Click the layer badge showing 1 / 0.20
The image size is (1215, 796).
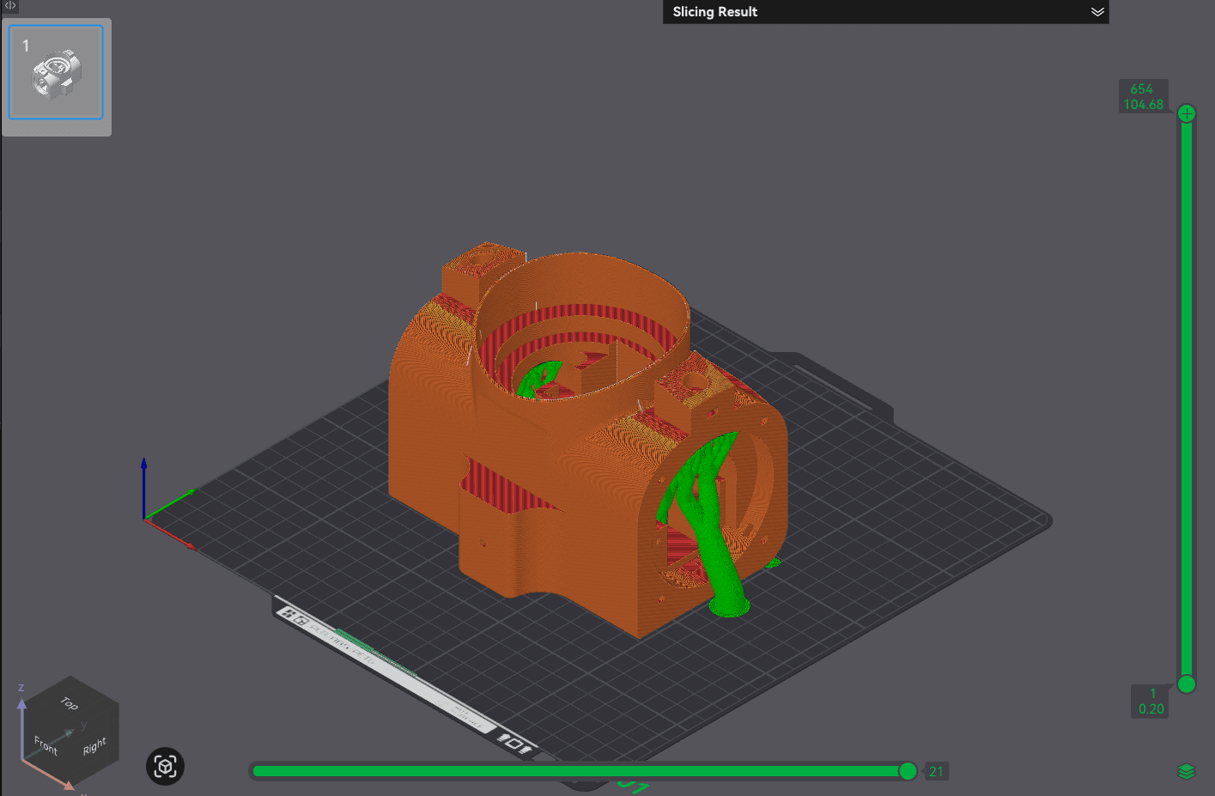[1151, 701]
